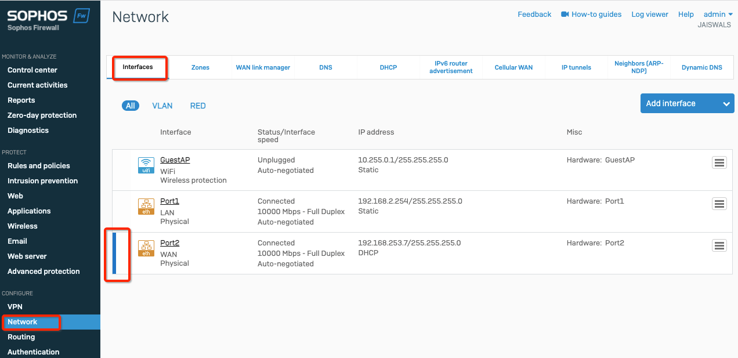Select the All interface filter
This screenshot has height=358, width=738.
point(131,106)
